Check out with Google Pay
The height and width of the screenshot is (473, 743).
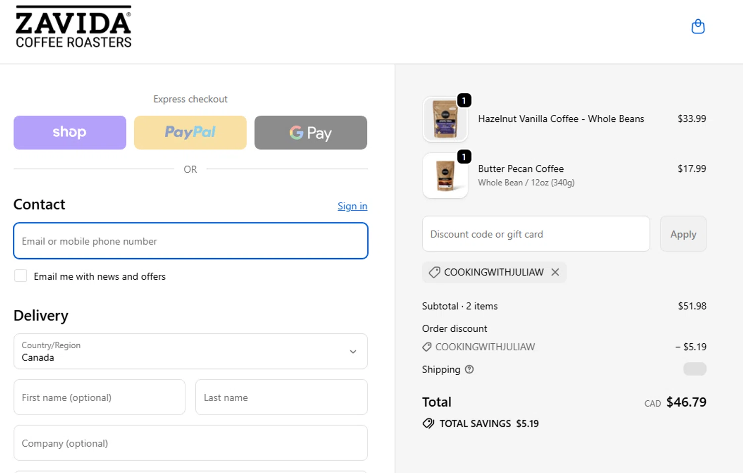pyautogui.click(x=311, y=132)
